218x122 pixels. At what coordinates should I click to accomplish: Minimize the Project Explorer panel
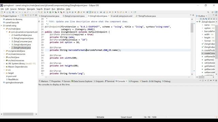click(33, 15)
